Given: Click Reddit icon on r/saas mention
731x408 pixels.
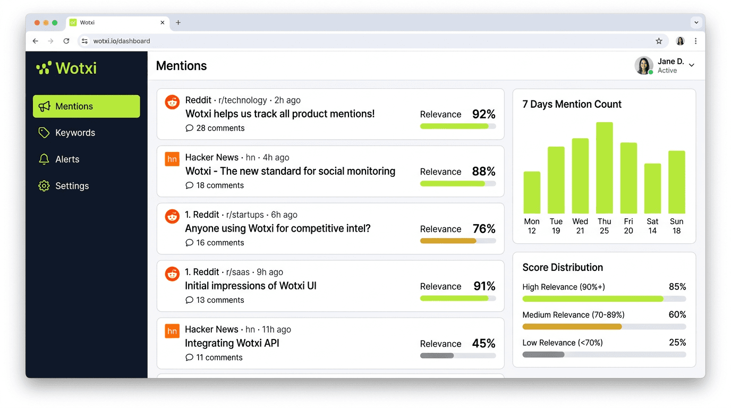Looking at the screenshot, I should (172, 274).
